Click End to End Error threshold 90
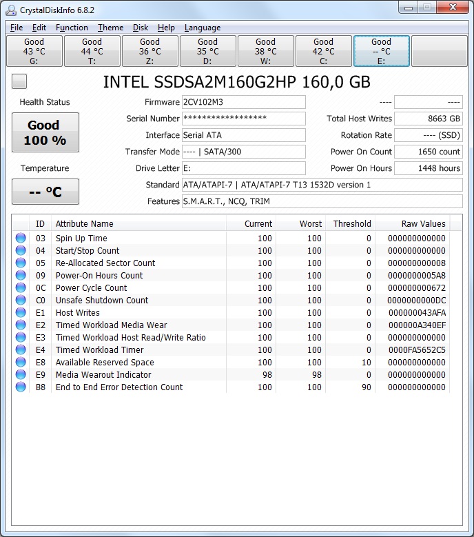 click(367, 387)
